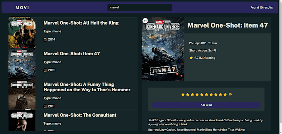Add Item 47 to list
Viewport: 282px width, 134px height.
pos(206,105)
